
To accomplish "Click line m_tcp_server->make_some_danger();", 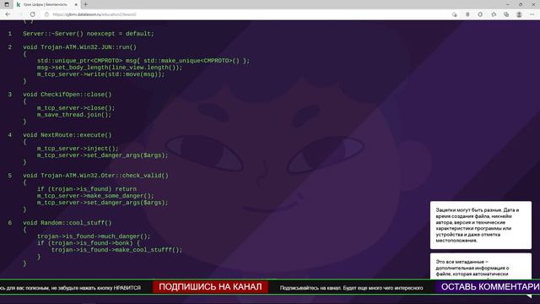I will 95,196.
